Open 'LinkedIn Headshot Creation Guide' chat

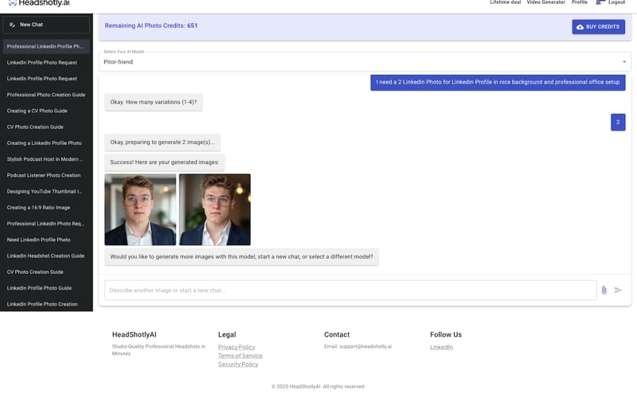46,256
